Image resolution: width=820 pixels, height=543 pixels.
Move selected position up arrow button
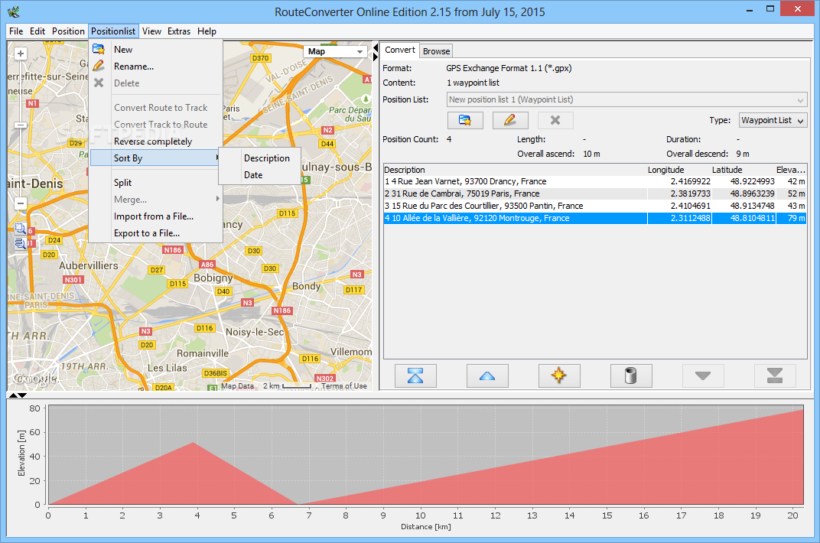tap(487, 376)
